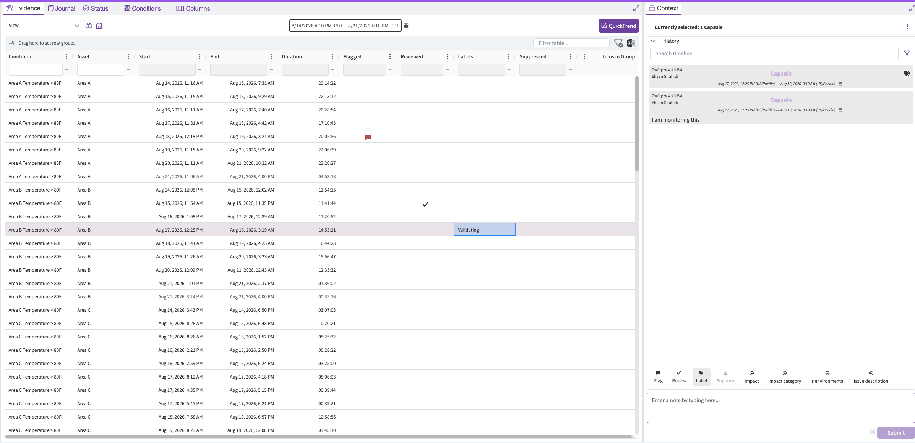The image size is (915, 443).
Task: Set the Issue description property
Action: click(871, 377)
